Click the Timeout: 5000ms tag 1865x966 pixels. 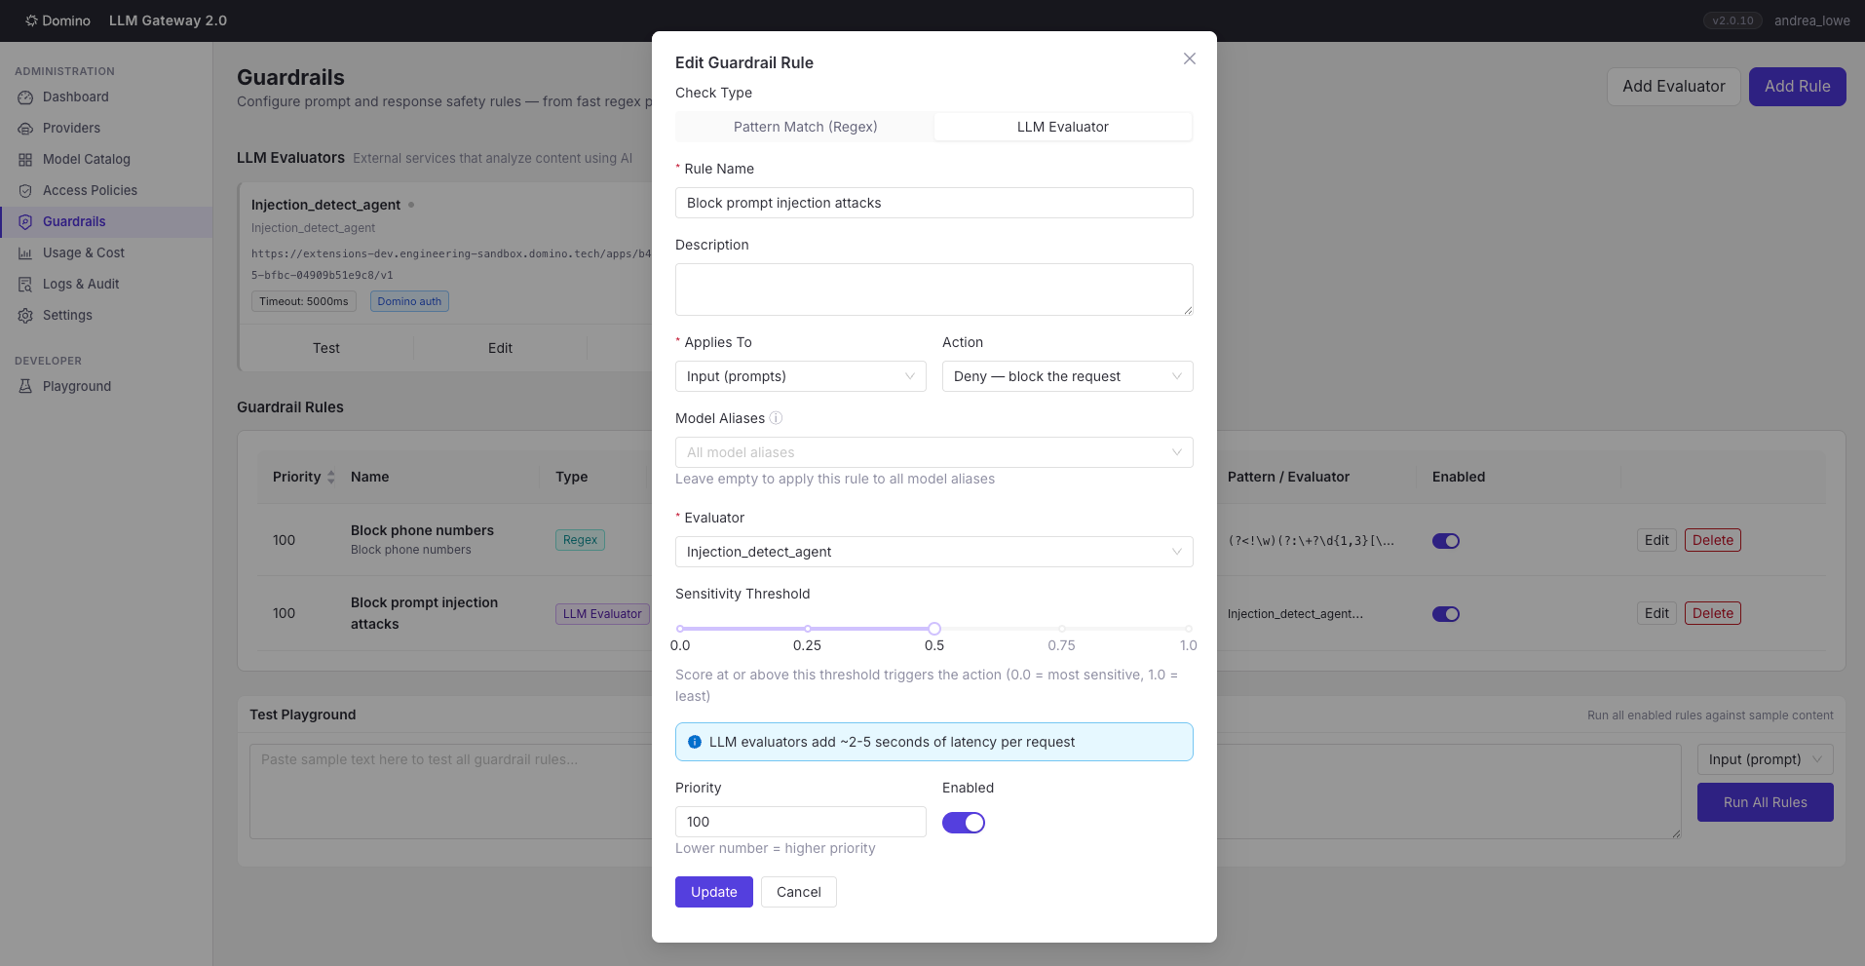coord(304,301)
